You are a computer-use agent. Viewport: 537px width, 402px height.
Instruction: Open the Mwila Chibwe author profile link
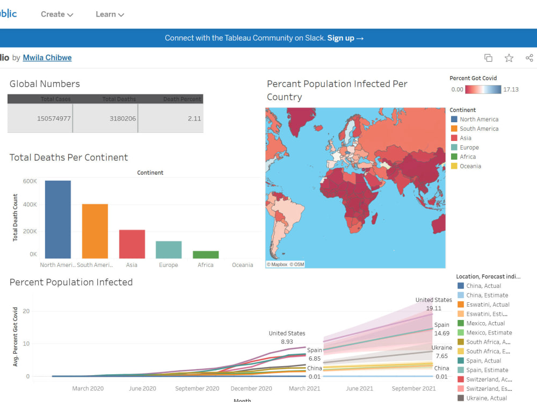coord(47,57)
